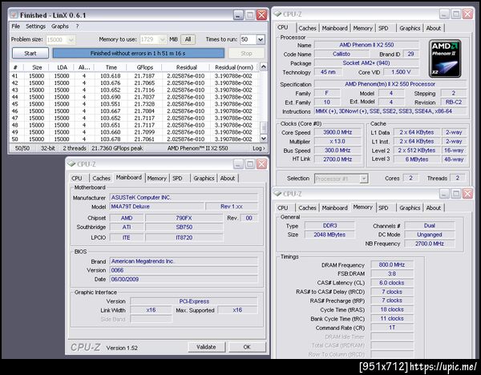This screenshot has height=375, width=481.
Task: Click the Validate button in CPU-Z
Action: (x=206, y=347)
